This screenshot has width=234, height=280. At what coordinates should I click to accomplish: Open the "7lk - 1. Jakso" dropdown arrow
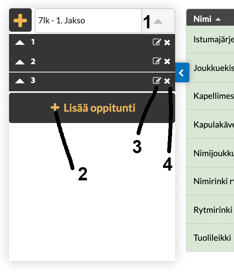[x=158, y=22]
